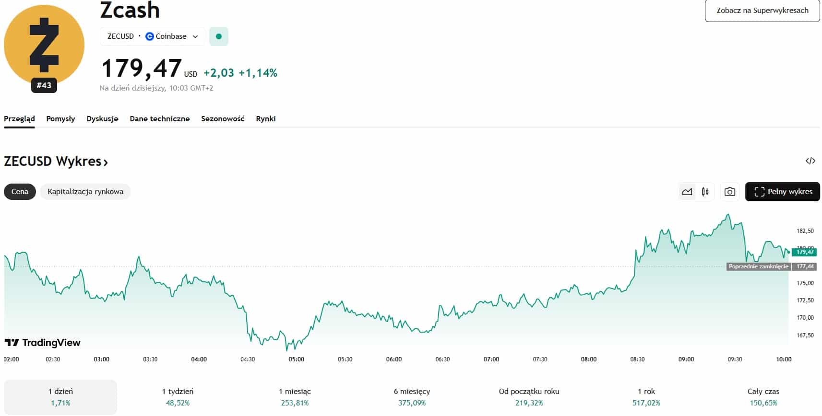This screenshot has height=416, width=822.
Task: Click Zobacz na Superwykresach button
Action: pos(762,11)
